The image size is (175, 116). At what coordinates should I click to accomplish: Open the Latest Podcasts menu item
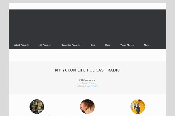[x=22, y=45]
